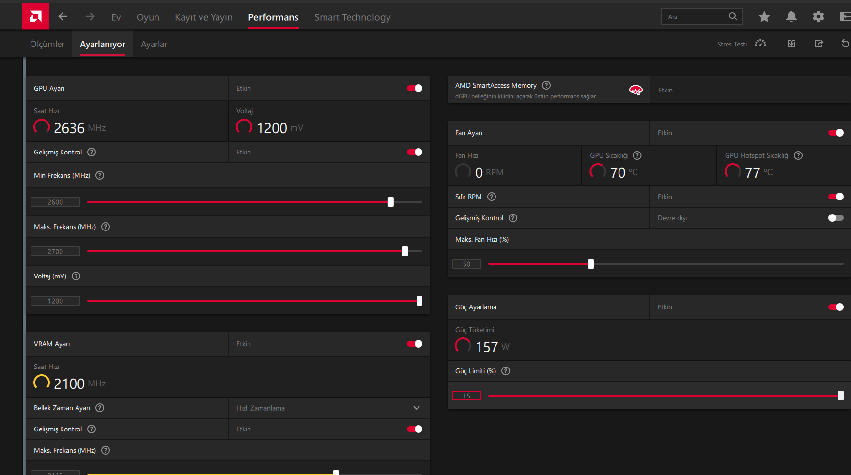The image size is (851, 475).
Task: Open help for GPU Sıcaklığı
Action: [x=637, y=155]
